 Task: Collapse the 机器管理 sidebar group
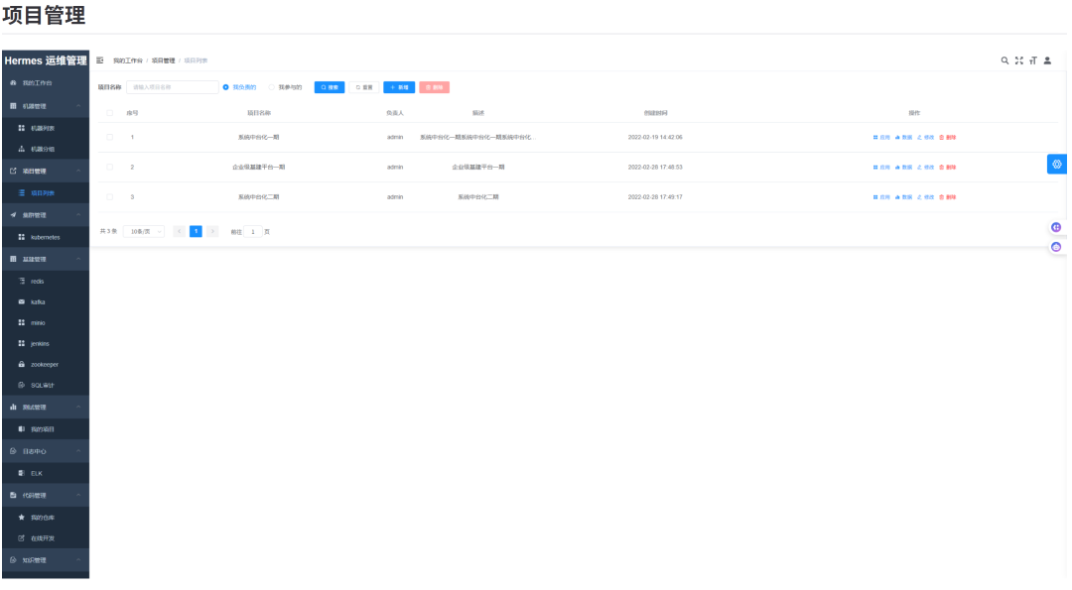pos(45,106)
